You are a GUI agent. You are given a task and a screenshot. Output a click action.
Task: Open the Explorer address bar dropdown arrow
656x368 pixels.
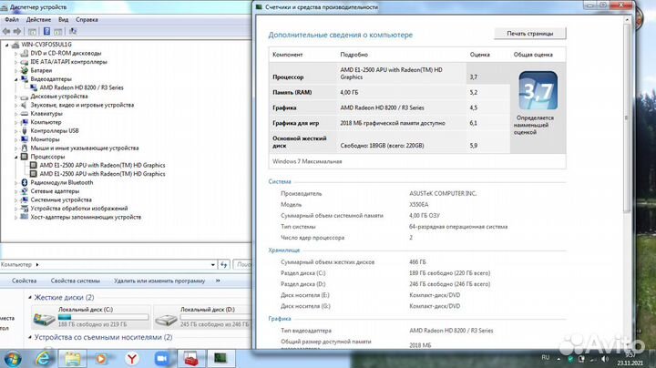click(212, 265)
